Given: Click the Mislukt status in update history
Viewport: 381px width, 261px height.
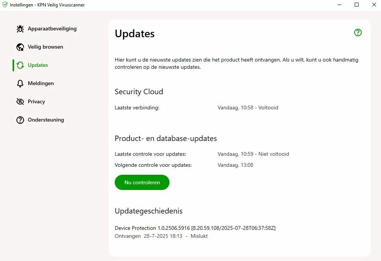Looking at the screenshot, I should [x=199, y=236].
